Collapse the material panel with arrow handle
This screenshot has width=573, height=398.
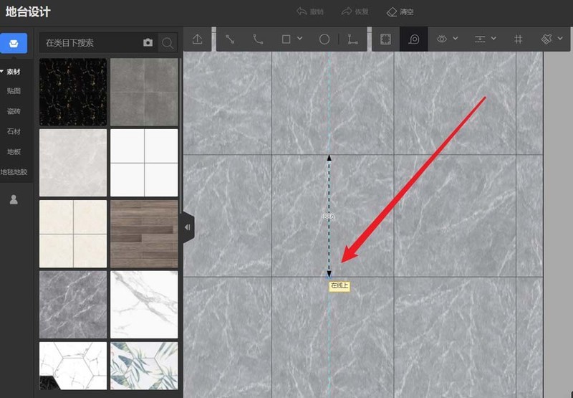coord(188,227)
